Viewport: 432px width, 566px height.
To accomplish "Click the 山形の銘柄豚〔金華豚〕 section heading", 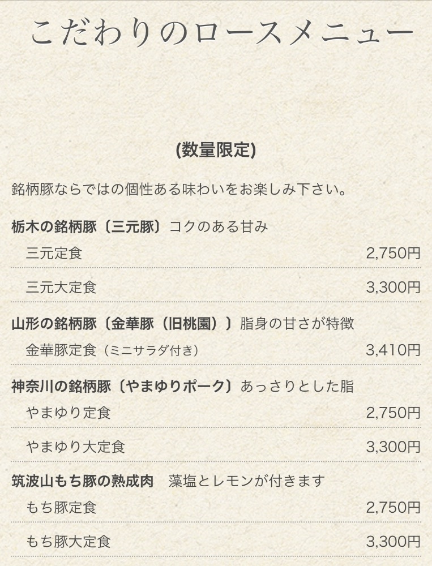I will (122, 324).
